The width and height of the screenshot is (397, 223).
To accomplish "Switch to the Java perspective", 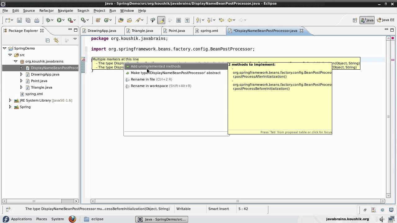I will [x=367, y=20].
